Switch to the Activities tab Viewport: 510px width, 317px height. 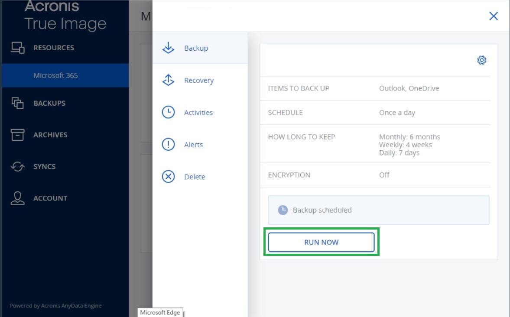tap(198, 112)
